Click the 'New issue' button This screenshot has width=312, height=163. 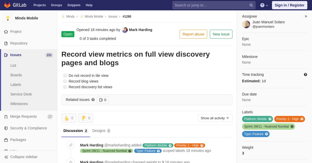tap(221, 34)
